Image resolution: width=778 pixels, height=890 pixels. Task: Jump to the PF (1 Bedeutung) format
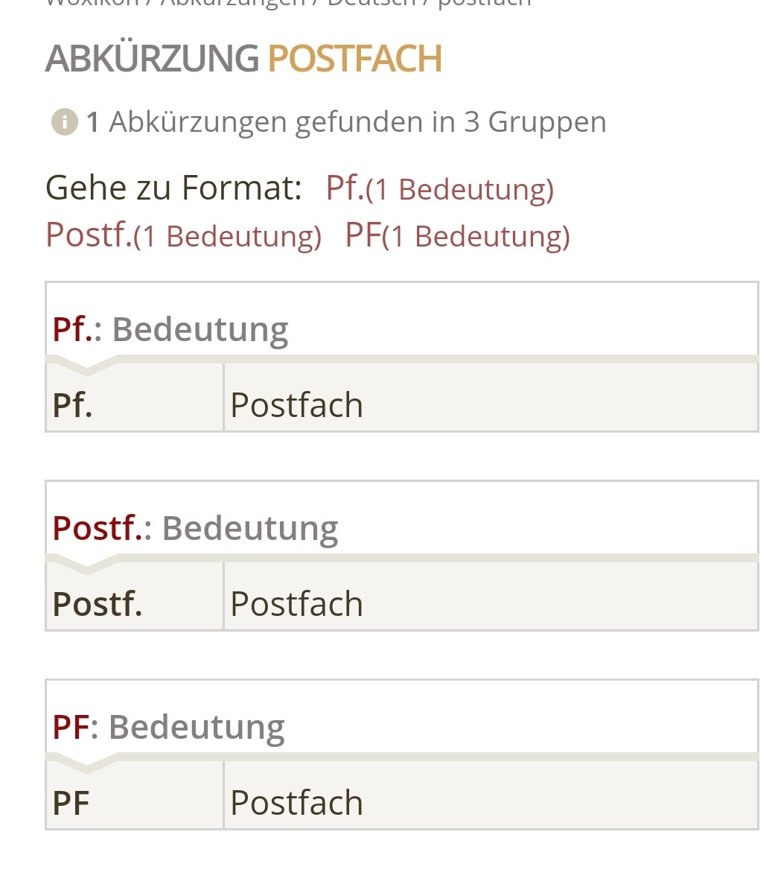pyautogui.click(x=457, y=235)
